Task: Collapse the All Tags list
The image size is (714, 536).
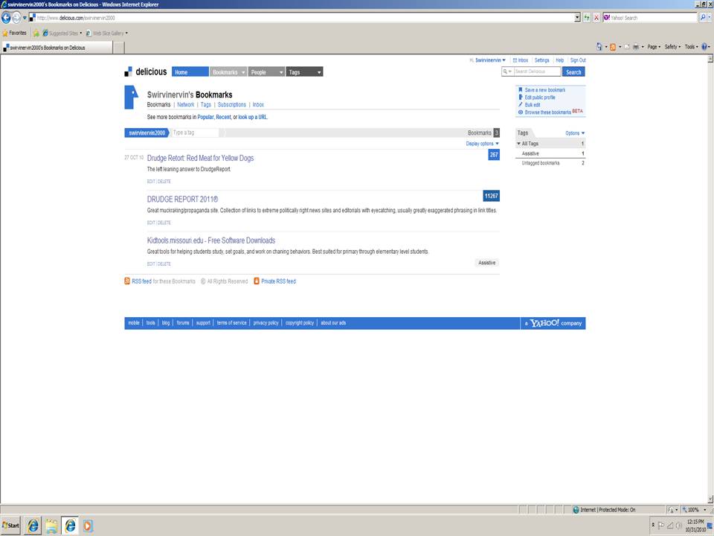Action: coord(518,144)
